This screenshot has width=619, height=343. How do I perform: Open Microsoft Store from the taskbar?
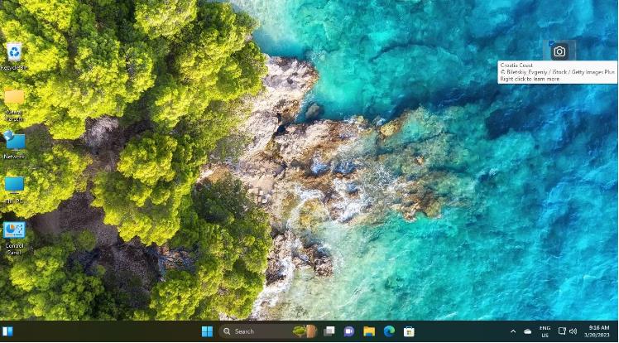409,331
